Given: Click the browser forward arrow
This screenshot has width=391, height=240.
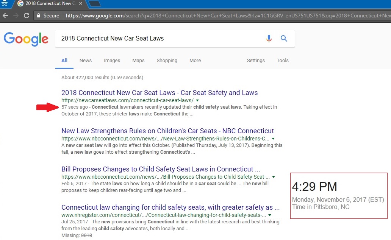Looking at the screenshot, I should [x=16, y=16].
